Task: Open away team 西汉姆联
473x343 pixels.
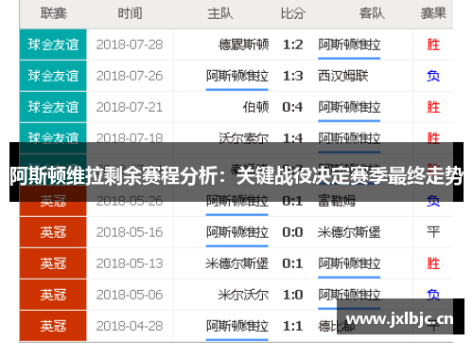Action: pos(343,76)
